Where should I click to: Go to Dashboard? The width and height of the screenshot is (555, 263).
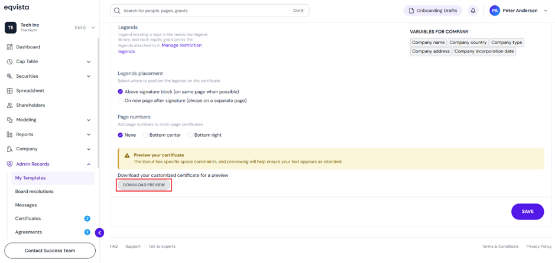tap(28, 47)
